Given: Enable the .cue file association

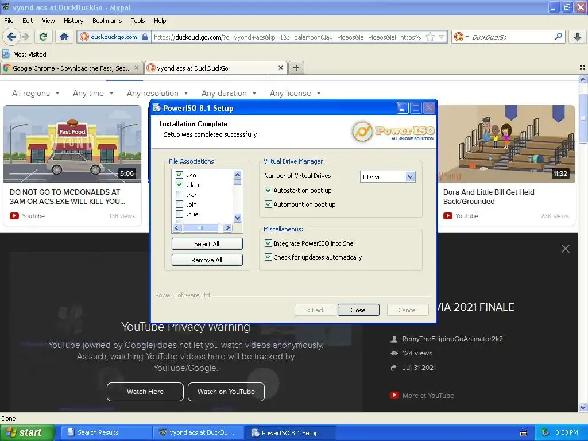Looking at the screenshot, I should coord(179,214).
